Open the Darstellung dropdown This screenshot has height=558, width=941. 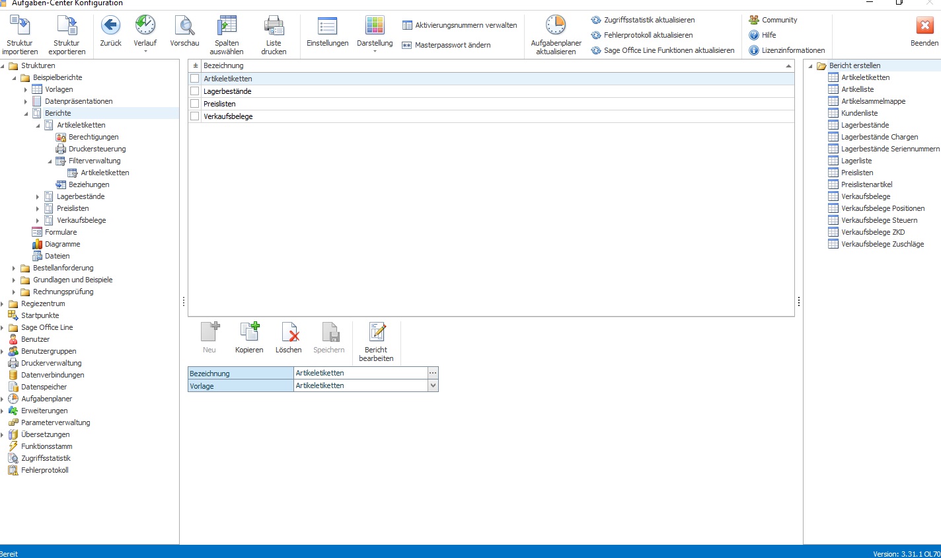(x=375, y=51)
